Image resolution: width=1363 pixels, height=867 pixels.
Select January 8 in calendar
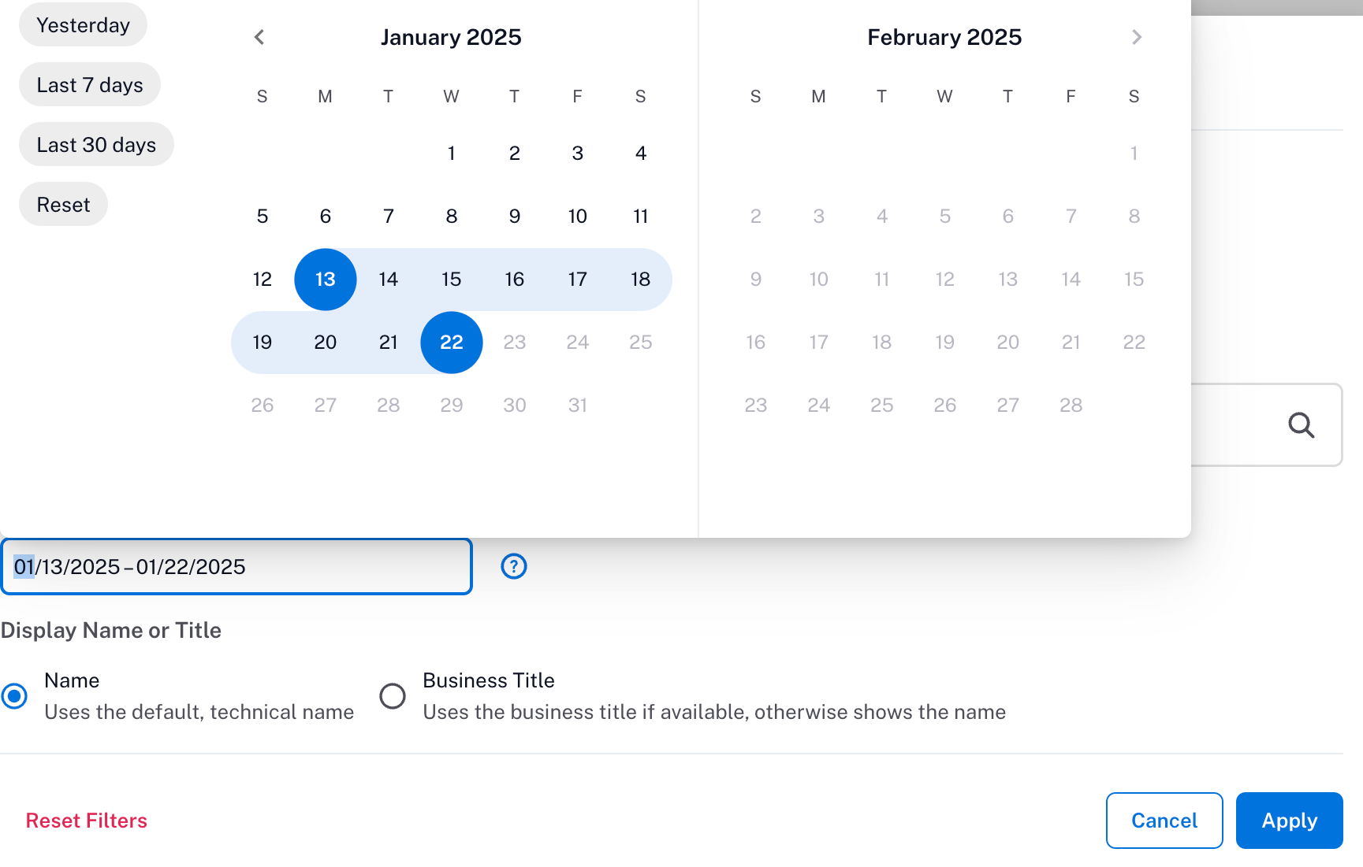(x=452, y=217)
